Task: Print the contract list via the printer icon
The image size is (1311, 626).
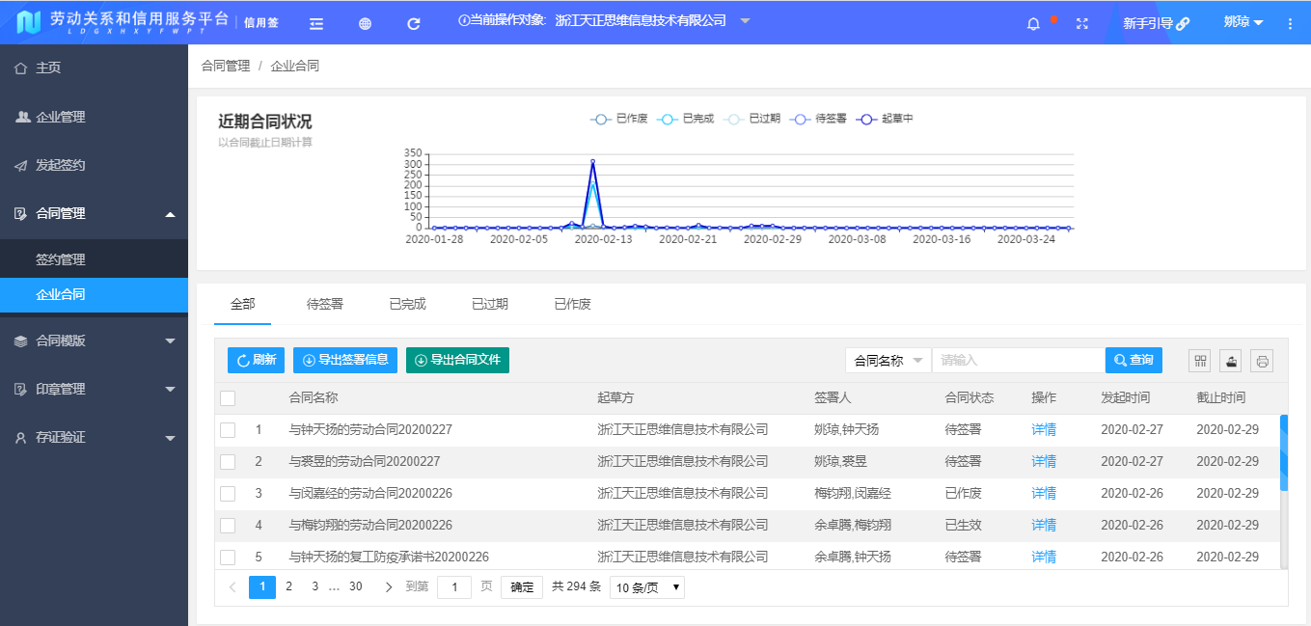Action: pyautogui.click(x=1262, y=360)
